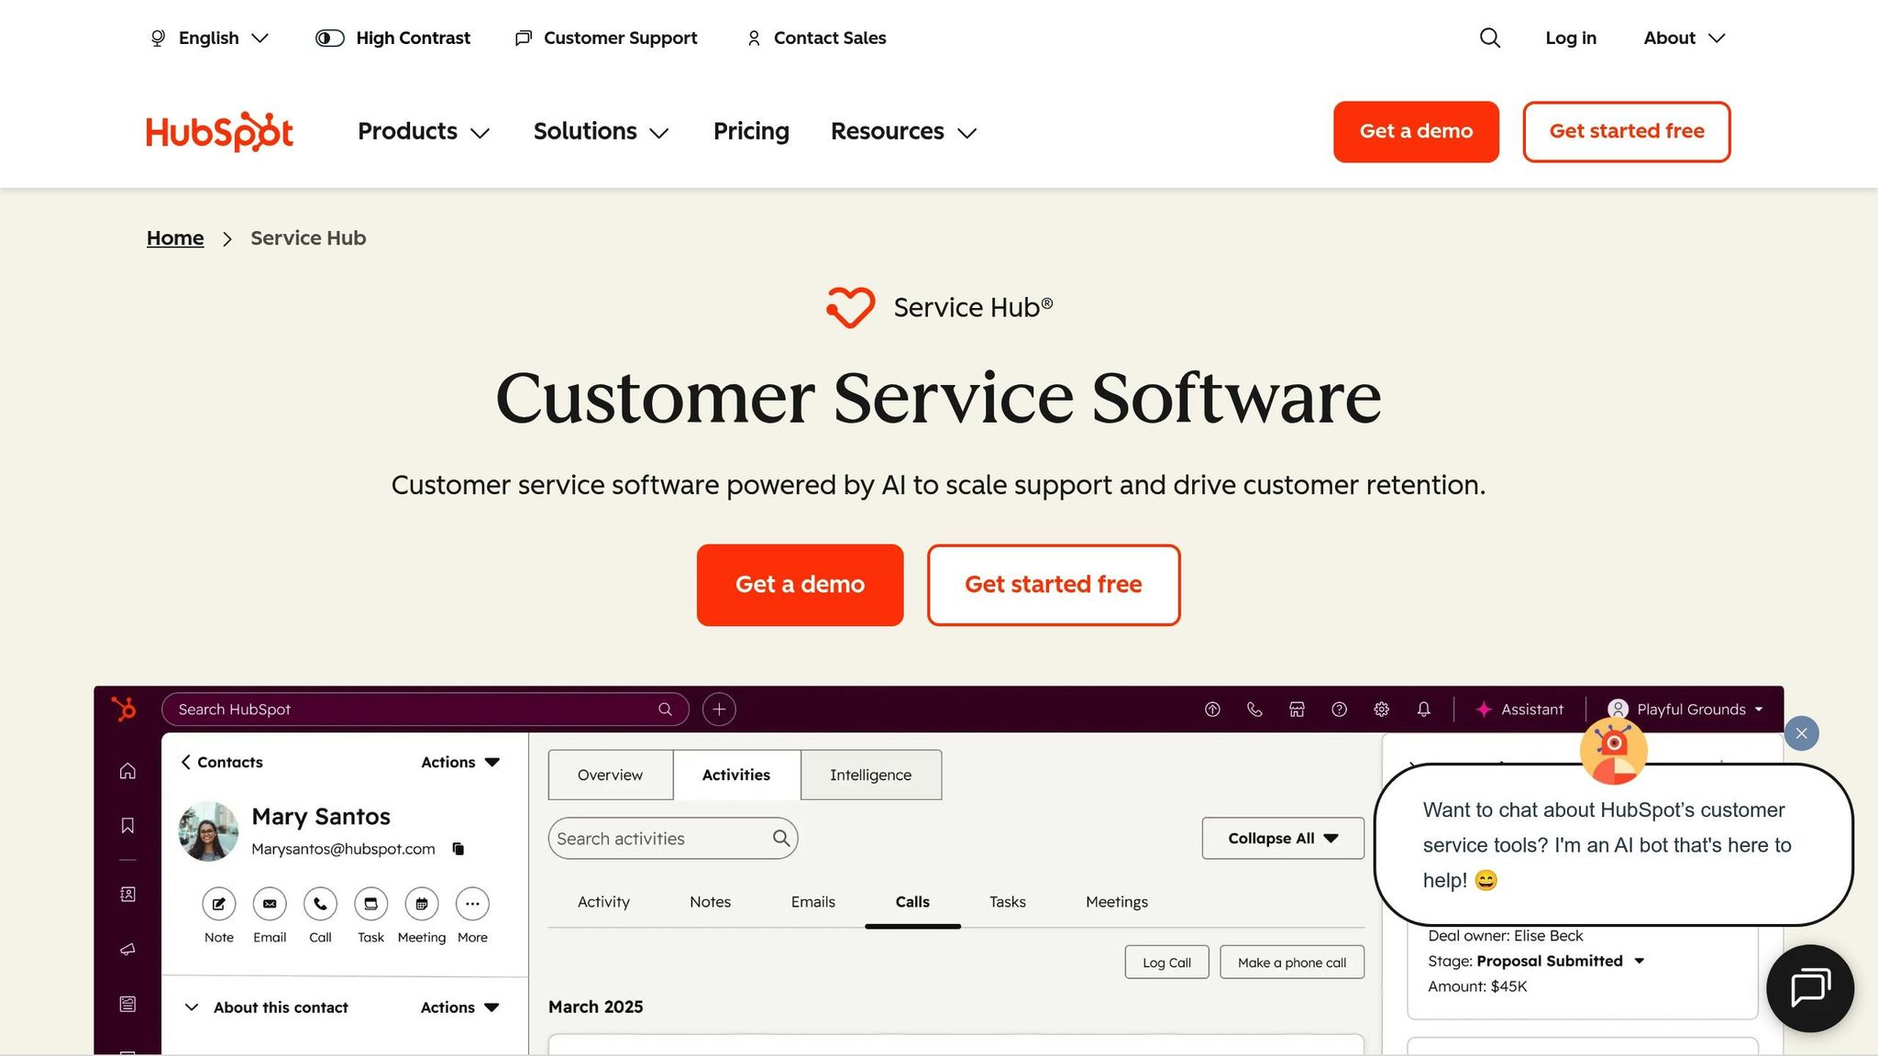Select the Activity sub-tab
1878x1056 pixels.
603,902
